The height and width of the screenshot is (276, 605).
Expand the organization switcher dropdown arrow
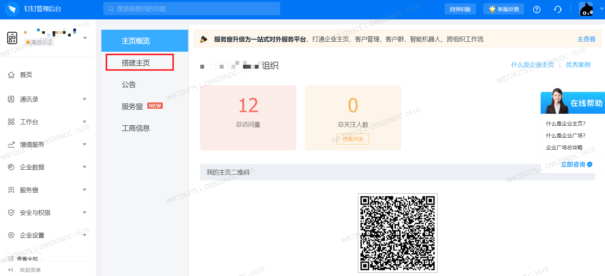point(85,38)
